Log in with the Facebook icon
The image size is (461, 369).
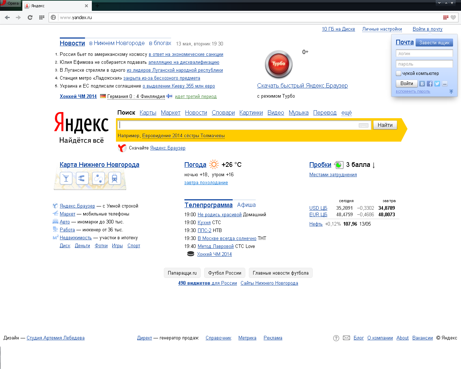(430, 84)
